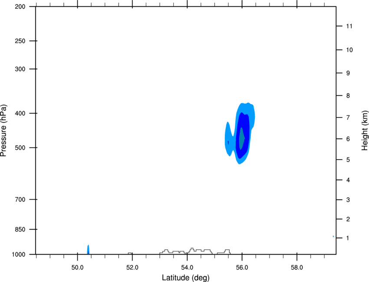Screen dimensions: 369x282
Task: Pick the 6 km height label
Action: 348,139
